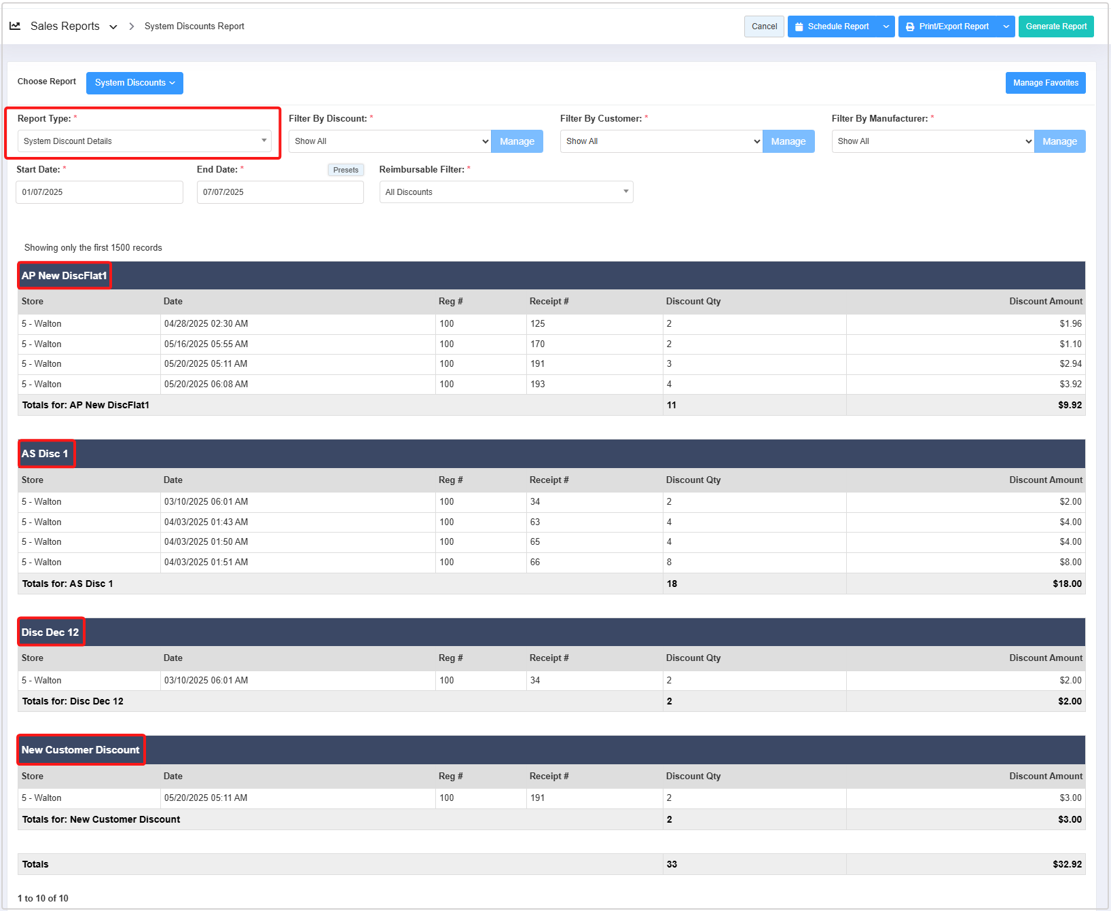Cancel the current report
The height and width of the screenshot is (911, 1111).
click(x=764, y=26)
